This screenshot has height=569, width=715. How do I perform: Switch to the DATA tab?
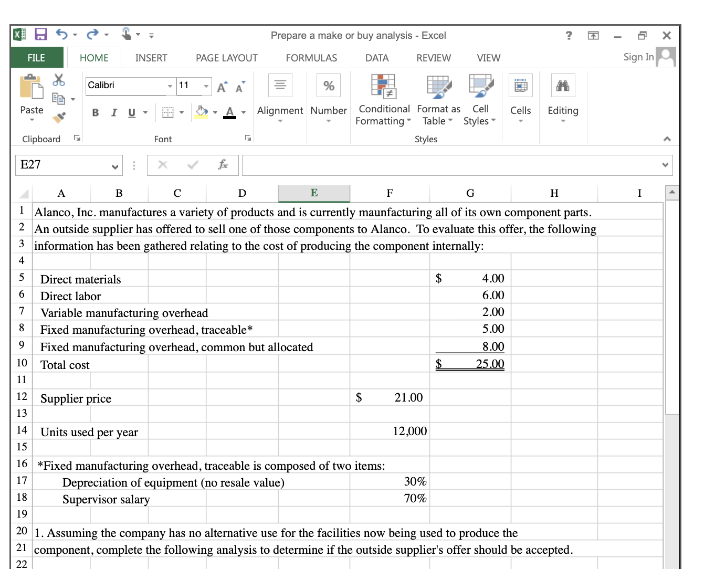coord(377,58)
